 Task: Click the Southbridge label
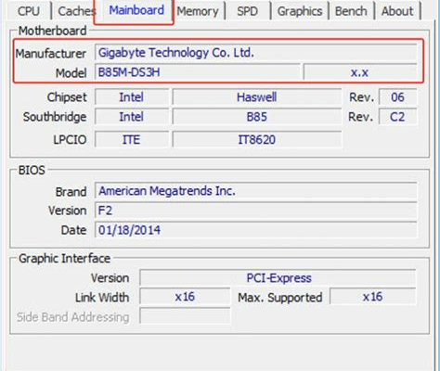tap(55, 117)
